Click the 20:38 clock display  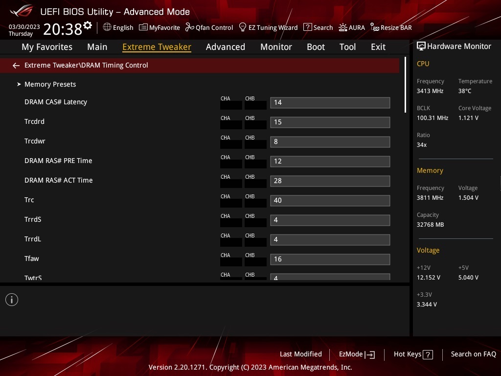(x=63, y=29)
